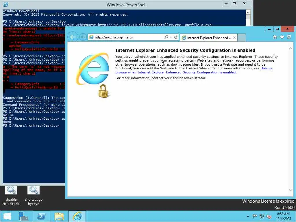Open the How to browse Enhanced Security link
Viewport: 296px width, 222px height.
click(193, 70)
